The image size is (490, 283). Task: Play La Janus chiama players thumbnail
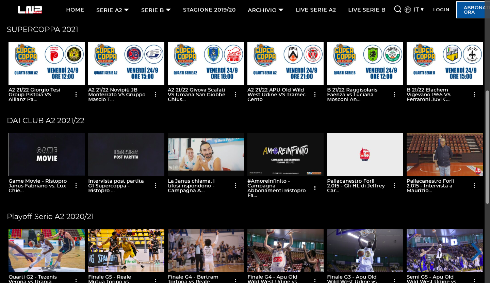coord(206,154)
